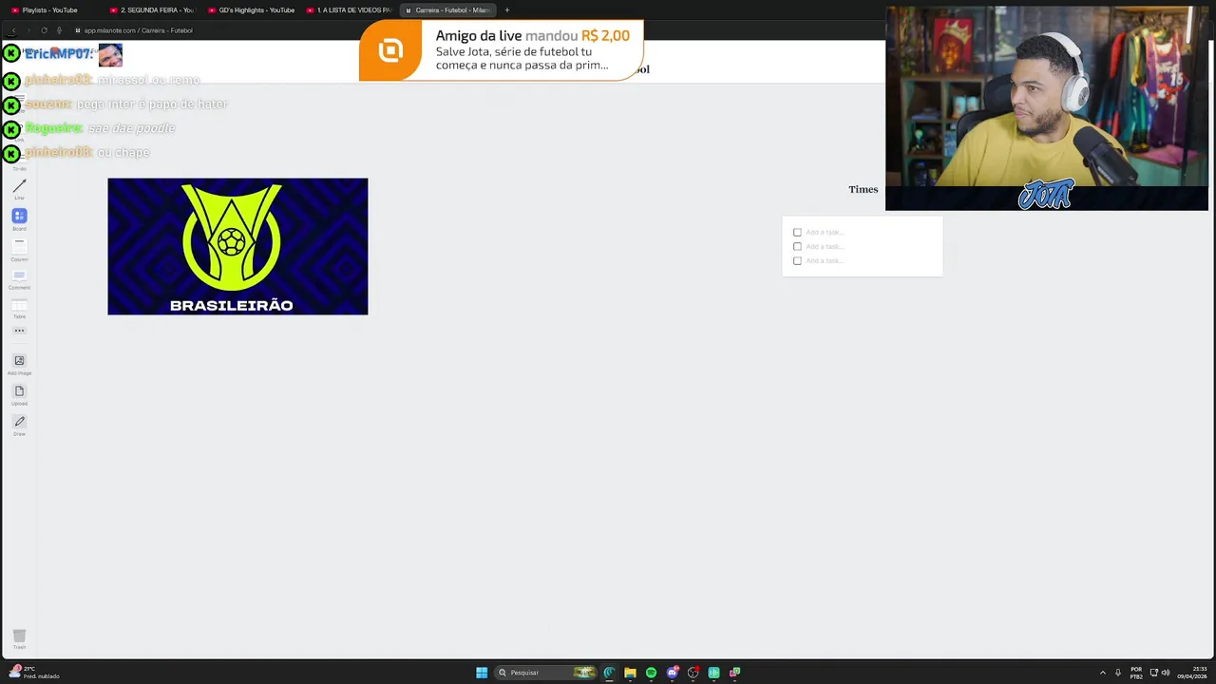Show hidden system tray icons
The image size is (1216, 684).
[1103, 673]
